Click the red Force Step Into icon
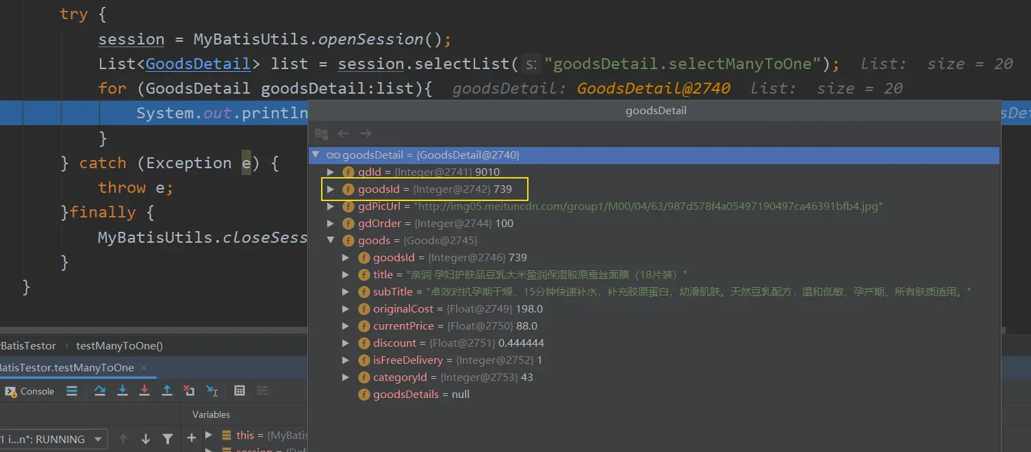 [x=144, y=390]
